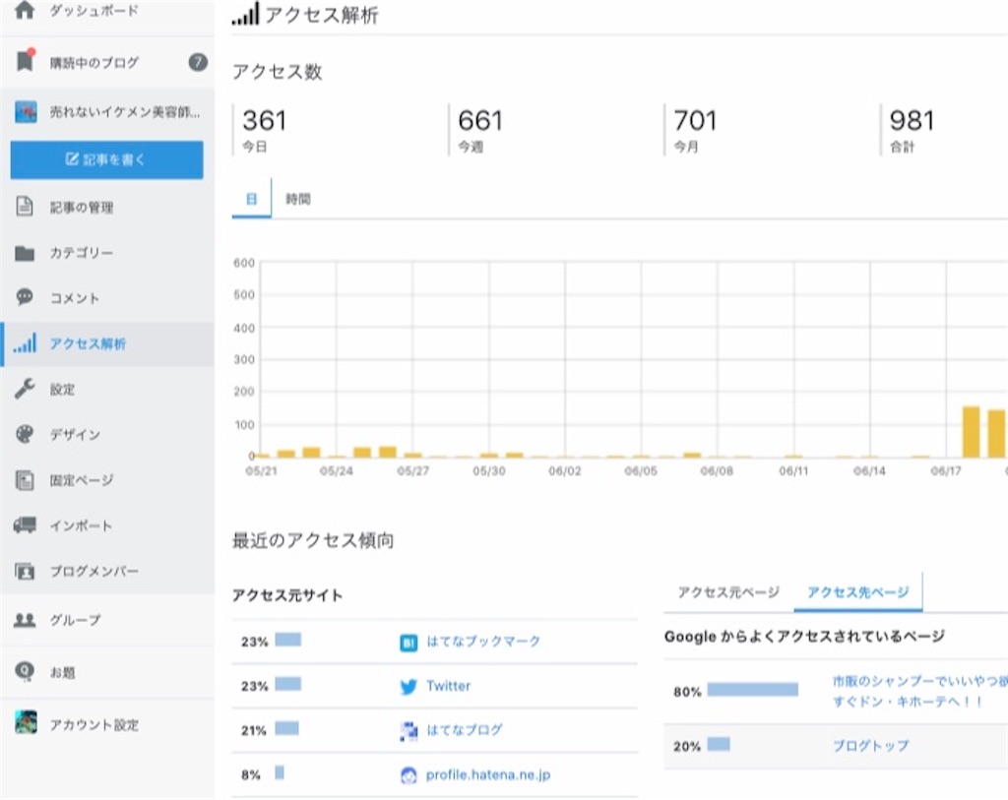Click the 23% bar for はてなブックマーク
The width and height of the screenshot is (1008, 800).
pos(288,640)
